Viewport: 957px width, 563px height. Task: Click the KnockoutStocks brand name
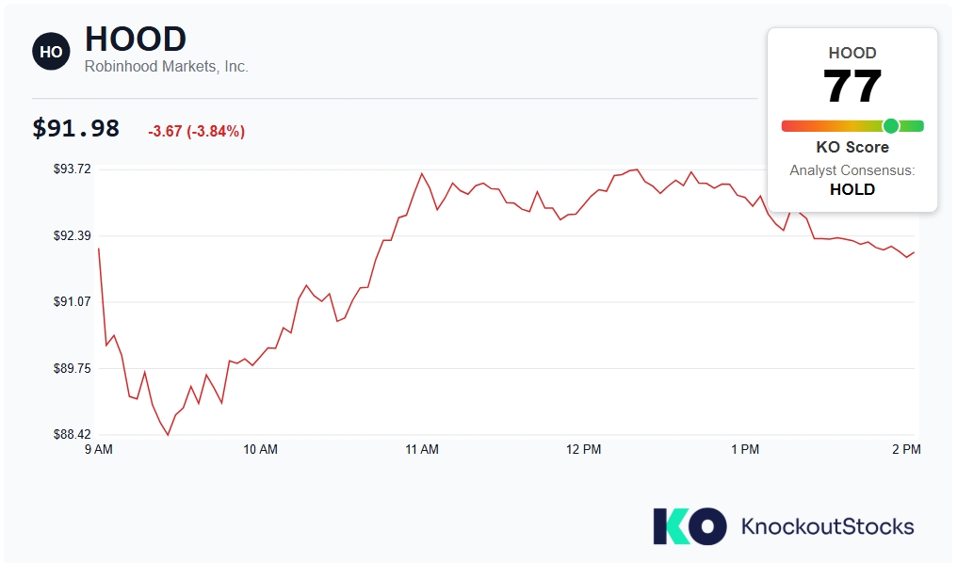click(x=828, y=526)
